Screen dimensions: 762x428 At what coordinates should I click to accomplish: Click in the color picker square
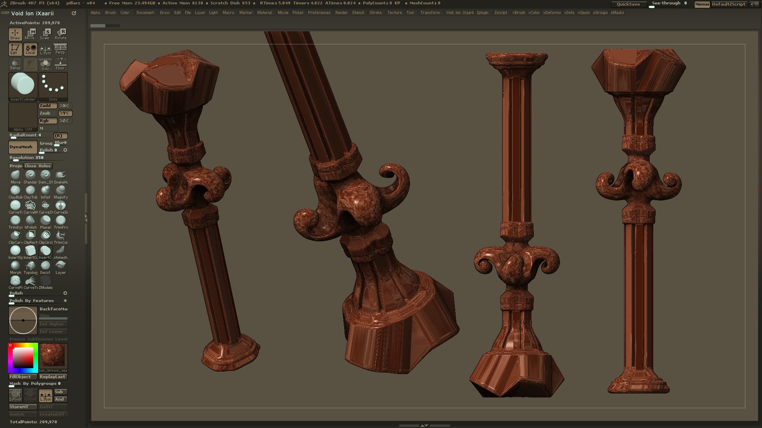[x=23, y=358]
